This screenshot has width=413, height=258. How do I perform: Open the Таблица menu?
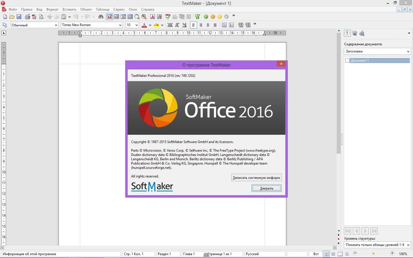click(102, 9)
